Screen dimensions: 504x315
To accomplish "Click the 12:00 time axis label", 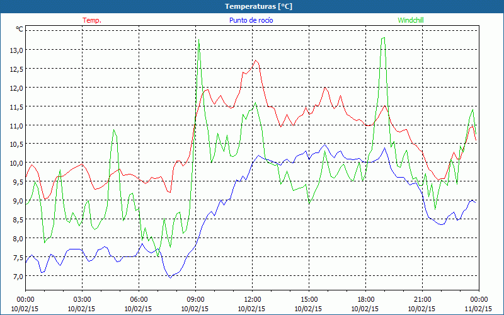I will [253, 300].
